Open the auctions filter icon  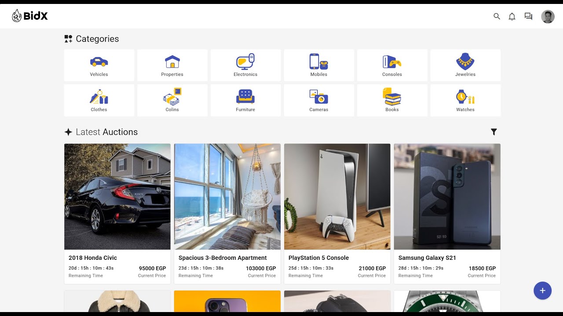click(494, 132)
